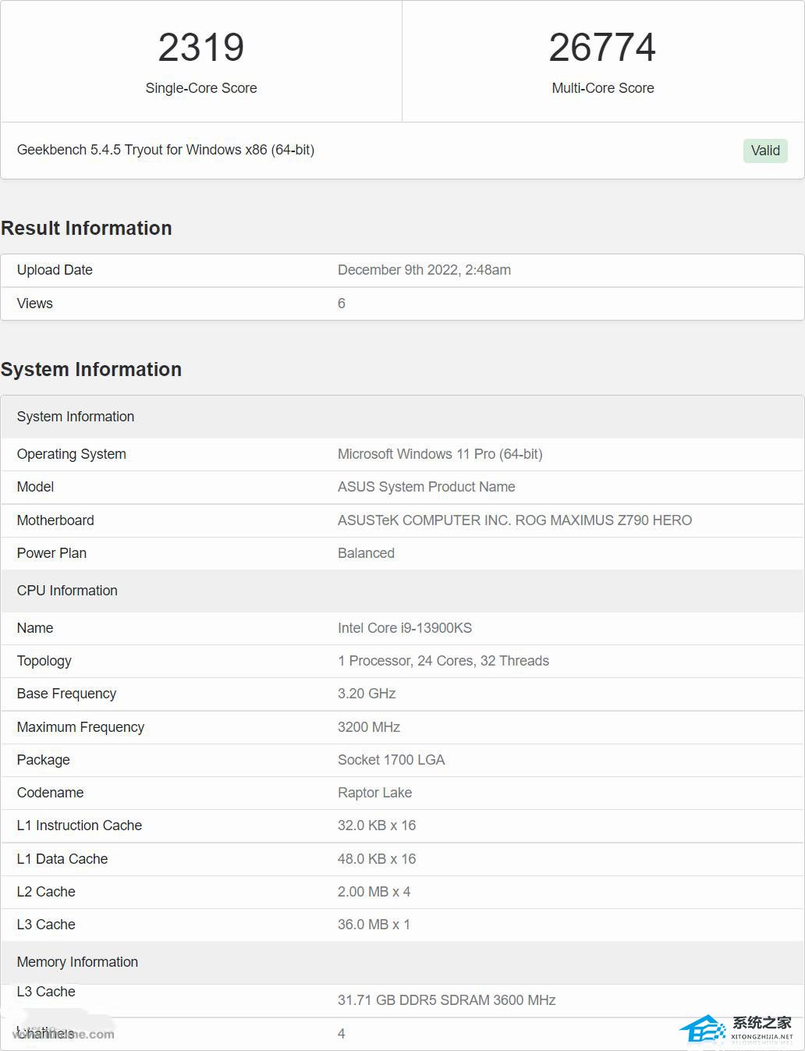Click the Result Information heading
Viewport: 805px width, 1051px height.
(x=87, y=228)
